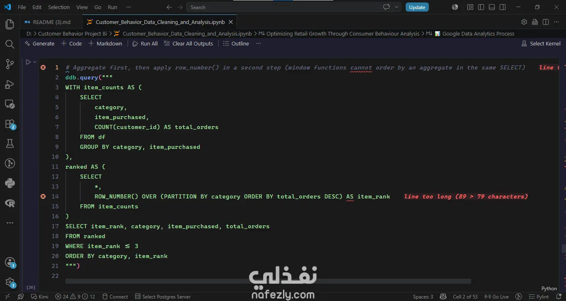Add a new Code cell
This screenshot has height=301, width=566.
tap(71, 43)
